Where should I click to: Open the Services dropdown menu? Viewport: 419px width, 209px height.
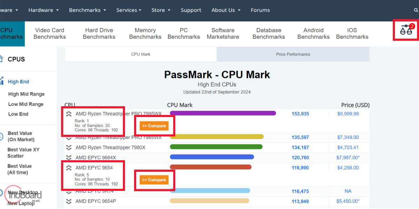click(128, 10)
